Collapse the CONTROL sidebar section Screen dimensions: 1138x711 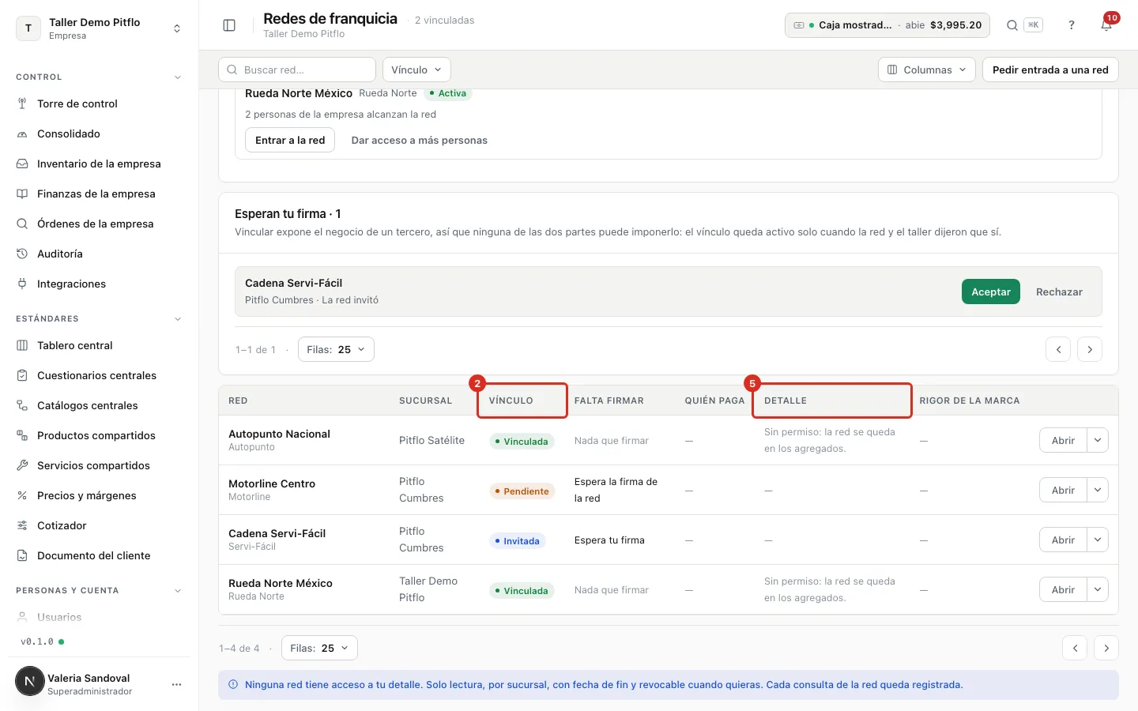[x=178, y=77]
